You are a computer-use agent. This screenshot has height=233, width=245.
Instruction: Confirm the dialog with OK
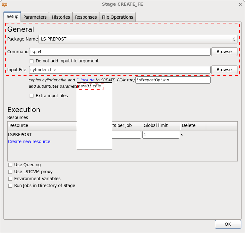pyautogui.click(x=228, y=224)
